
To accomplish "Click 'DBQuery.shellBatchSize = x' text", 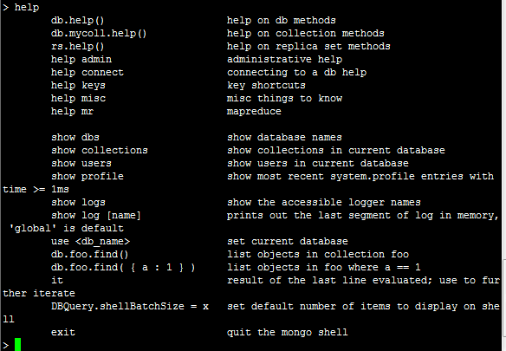I will [130, 307].
